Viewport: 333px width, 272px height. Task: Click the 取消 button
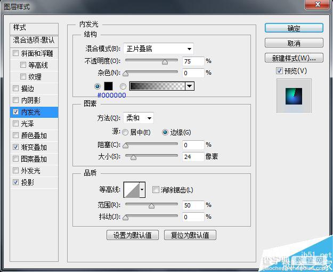click(x=294, y=43)
